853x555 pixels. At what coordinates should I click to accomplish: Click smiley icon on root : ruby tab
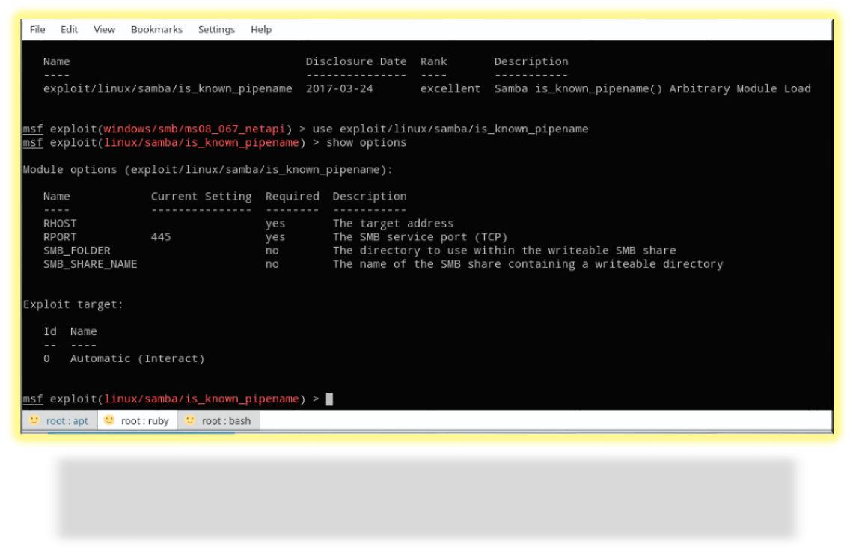pos(108,420)
